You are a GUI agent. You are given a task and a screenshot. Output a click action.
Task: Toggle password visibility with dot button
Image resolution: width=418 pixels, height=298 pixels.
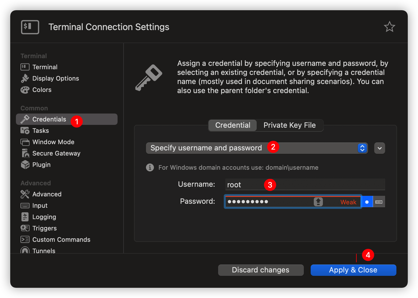click(x=367, y=202)
